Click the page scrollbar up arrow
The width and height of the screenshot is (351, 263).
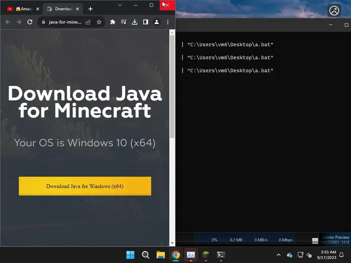click(172, 33)
